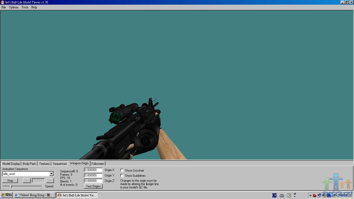This screenshot has width=354, height=199.
Task: Click the Animation Sequence label
Action: click(x=15, y=169)
